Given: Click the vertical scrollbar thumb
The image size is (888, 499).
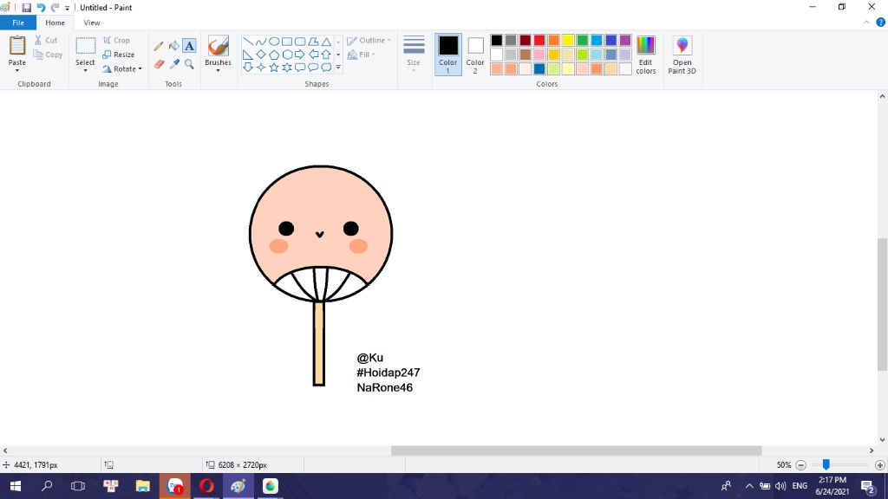Looking at the screenshot, I should (x=882, y=304).
